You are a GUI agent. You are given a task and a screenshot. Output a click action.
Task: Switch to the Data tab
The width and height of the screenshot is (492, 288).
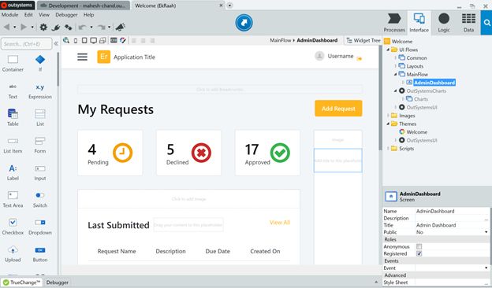tap(468, 23)
